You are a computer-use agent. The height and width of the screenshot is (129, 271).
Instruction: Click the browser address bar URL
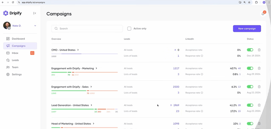33,2
